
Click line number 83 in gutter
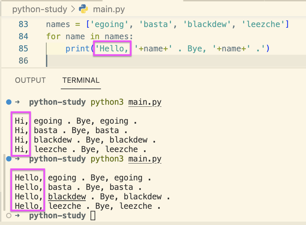click(23, 24)
